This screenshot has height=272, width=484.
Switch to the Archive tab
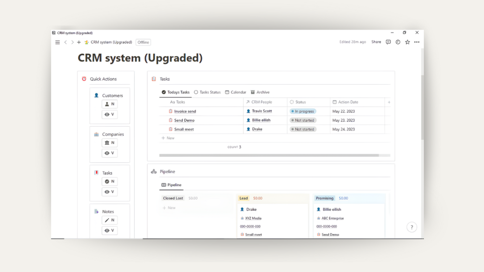point(260,92)
